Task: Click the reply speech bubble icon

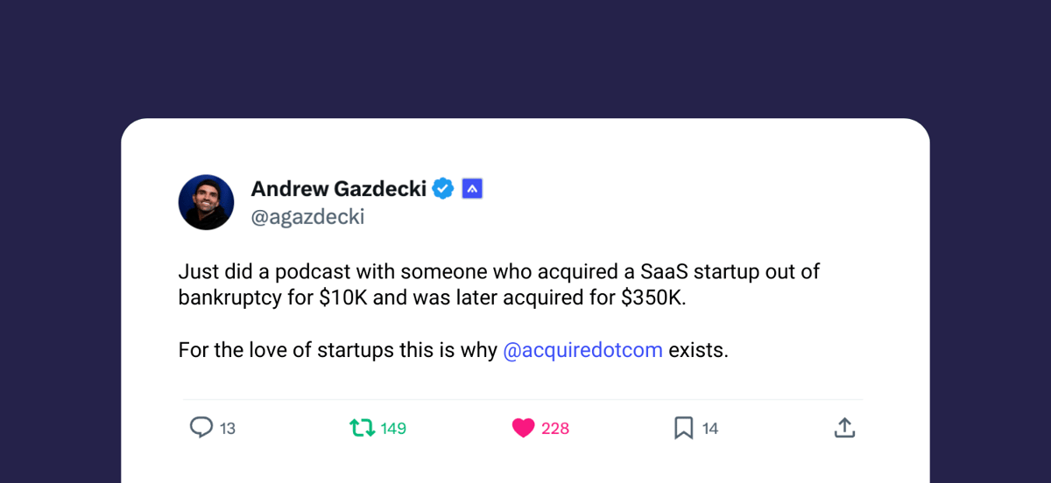Action: (201, 428)
